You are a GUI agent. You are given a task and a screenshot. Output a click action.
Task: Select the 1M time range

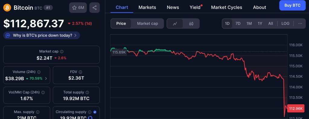[x=249, y=23]
